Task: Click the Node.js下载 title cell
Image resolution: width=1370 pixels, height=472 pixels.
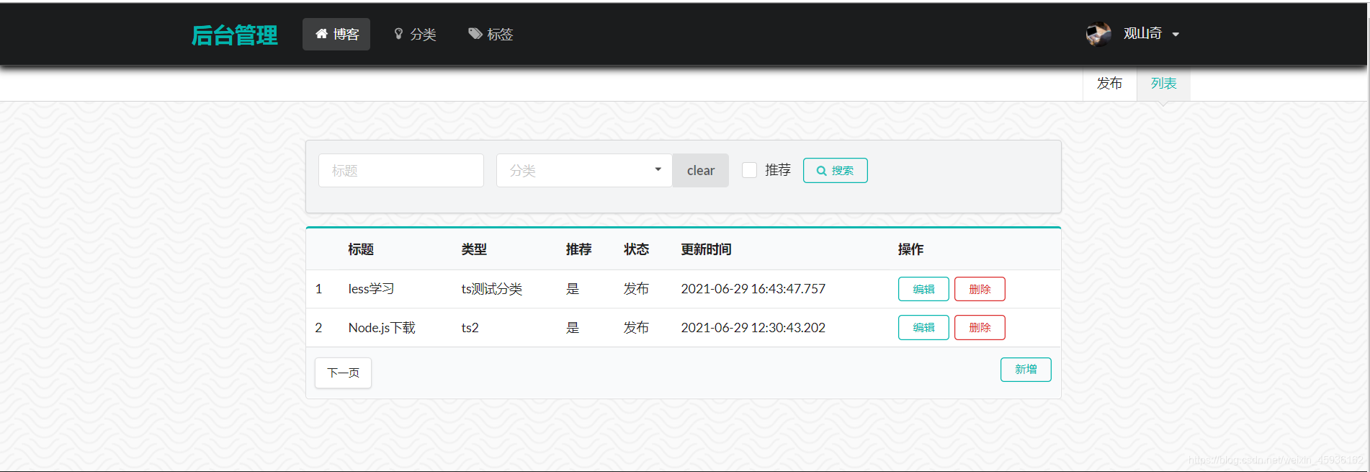Action: tap(382, 328)
